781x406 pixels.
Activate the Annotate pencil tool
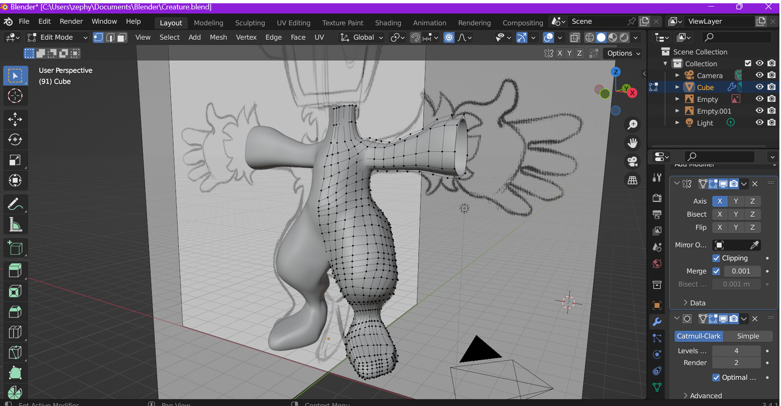click(15, 204)
